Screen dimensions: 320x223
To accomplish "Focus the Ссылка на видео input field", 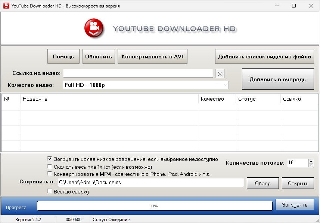I will 138,73.
